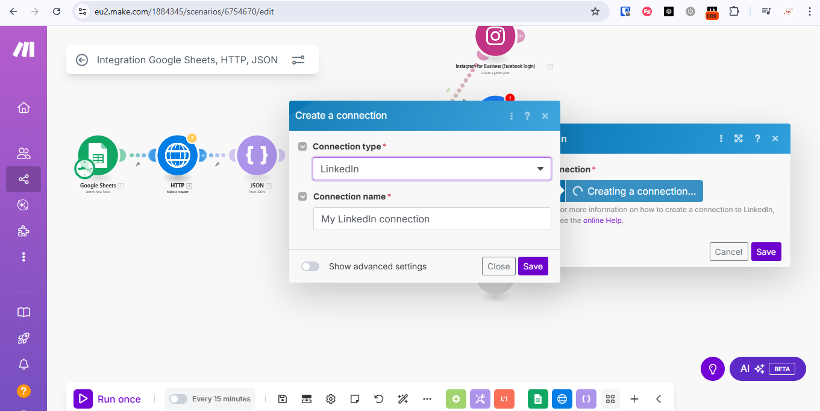The width and height of the screenshot is (820, 411).
Task: Open the Instagram for Business module
Action: [x=495, y=36]
